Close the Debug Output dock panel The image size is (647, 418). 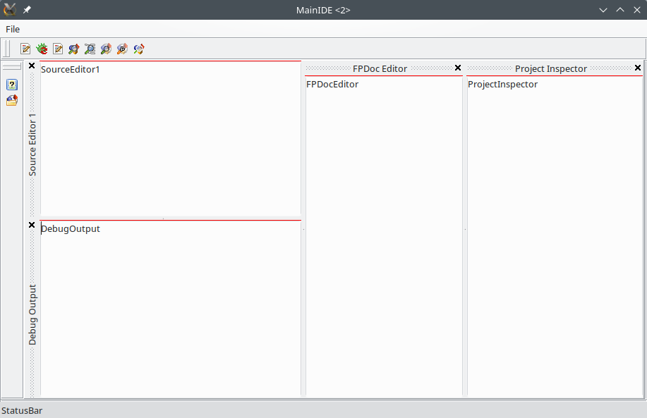coord(32,226)
